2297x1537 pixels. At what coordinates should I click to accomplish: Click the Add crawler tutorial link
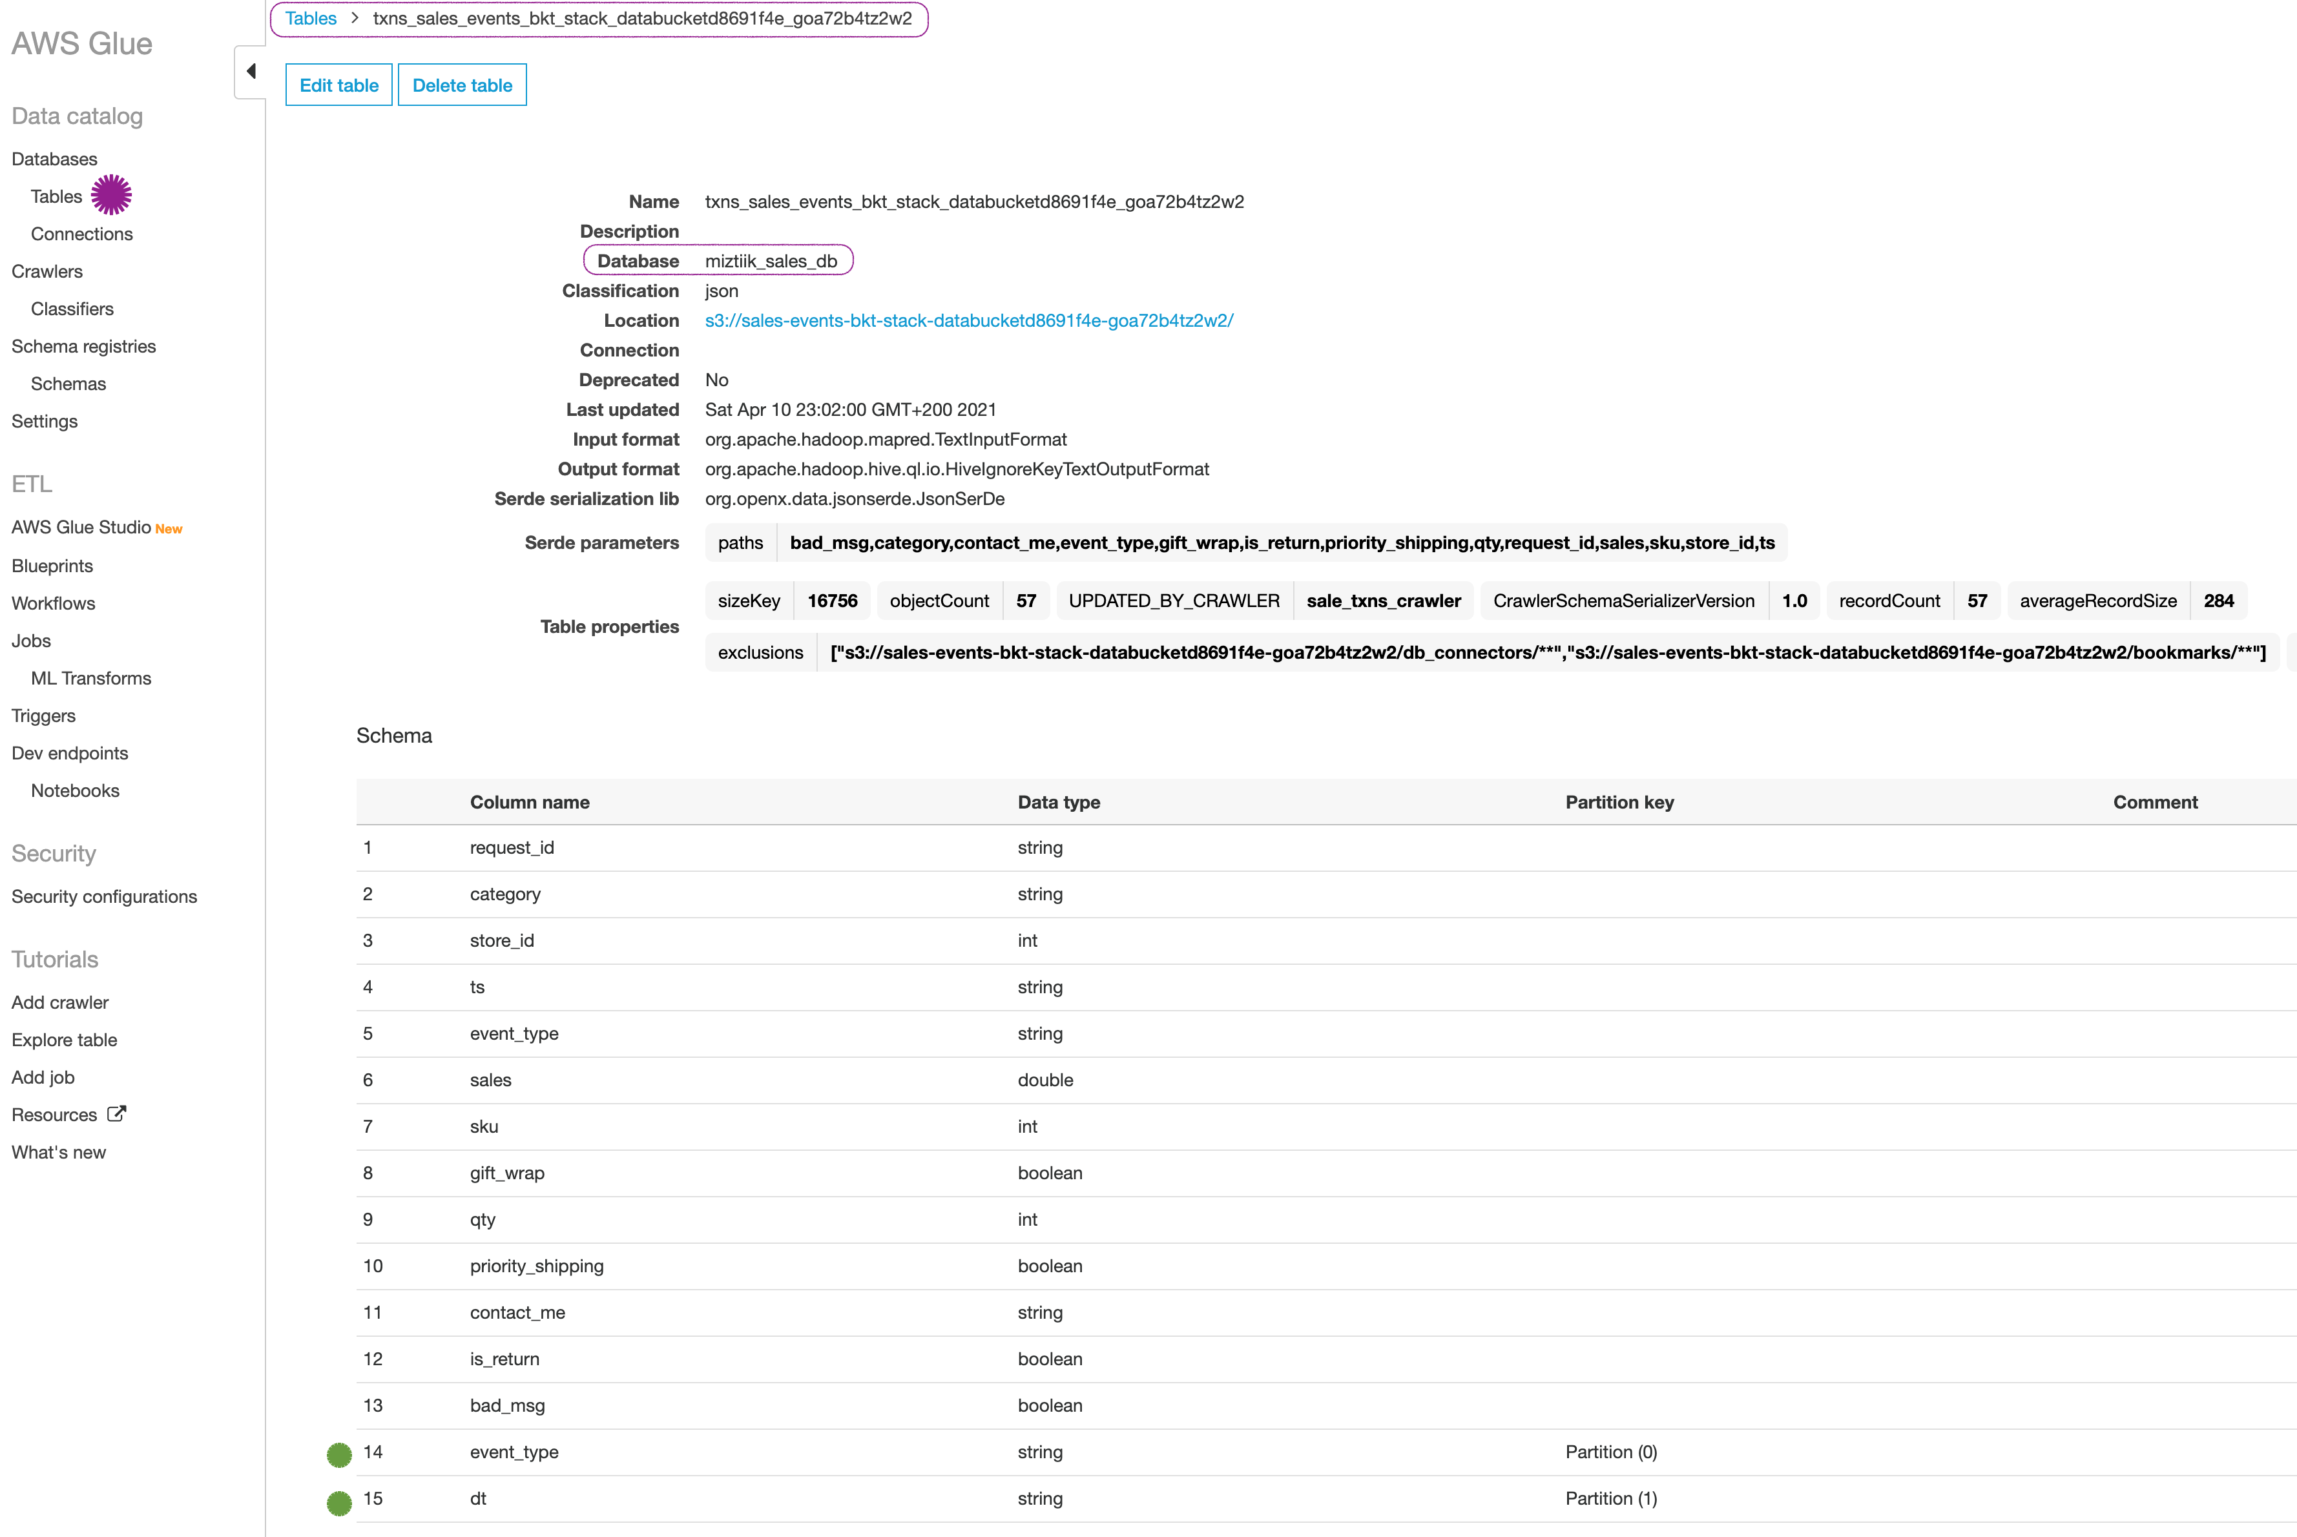[x=60, y=1002]
